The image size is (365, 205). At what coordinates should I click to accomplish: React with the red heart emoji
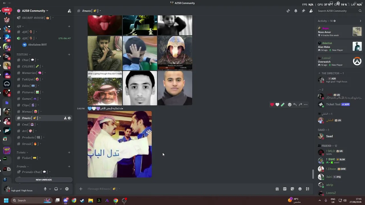pyautogui.click(x=272, y=104)
